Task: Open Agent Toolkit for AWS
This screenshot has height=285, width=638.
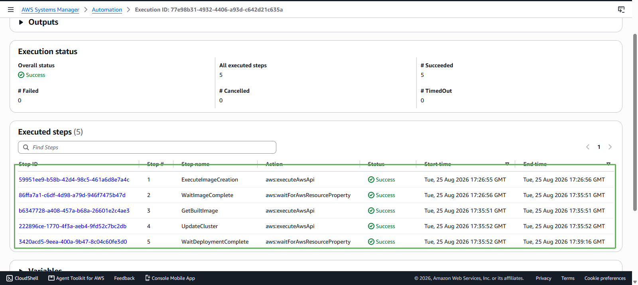Action: [x=76, y=278]
